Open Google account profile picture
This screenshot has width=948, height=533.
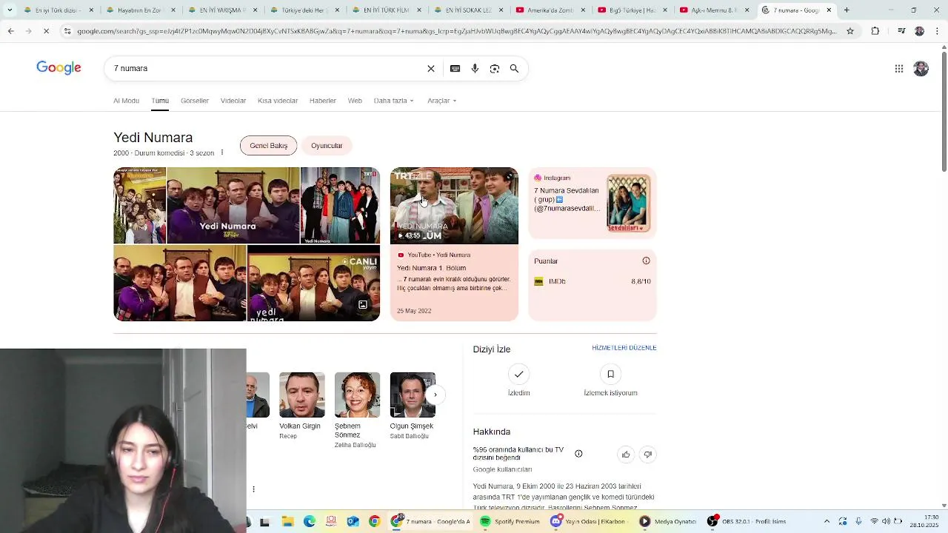click(x=921, y=69)
